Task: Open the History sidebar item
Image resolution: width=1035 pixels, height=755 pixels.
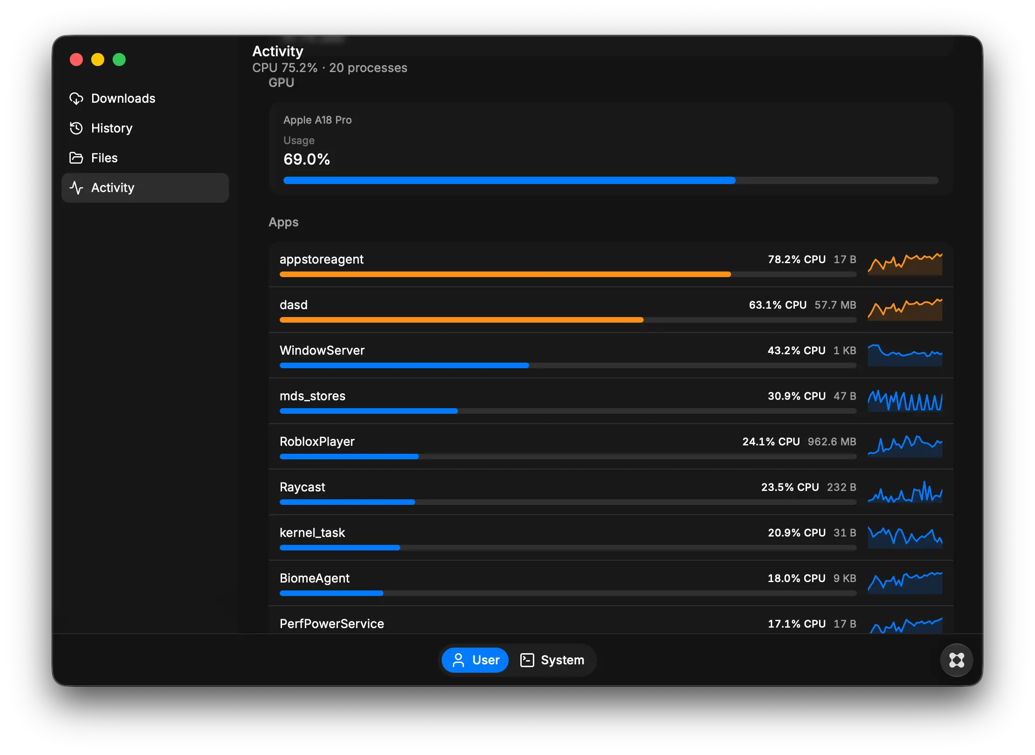Action: (x=145, y=128)
